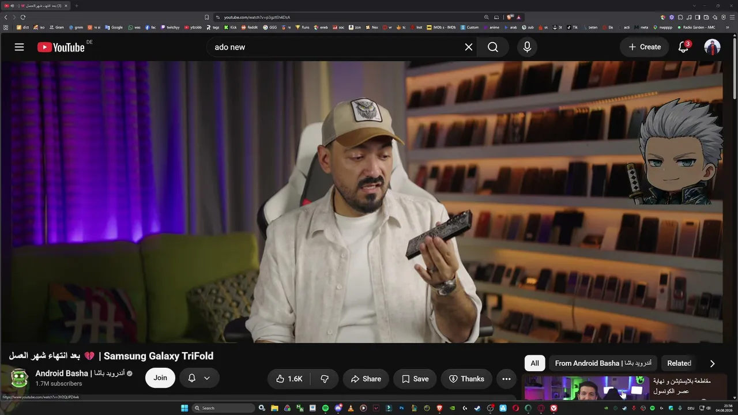The image size is (738, 415).
Task: Clear the search text with the X
Action: [469, 47]
